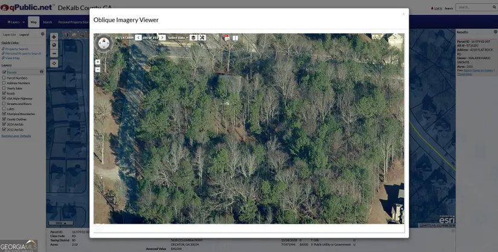The width and height of the screenshot is (498, 252).
Task: Expand the Layers menu dropdown
Action: point(14,22)
